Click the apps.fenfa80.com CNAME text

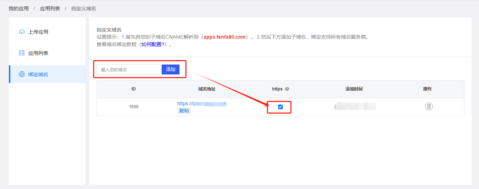pyautogui.click(x=225, y=37)
